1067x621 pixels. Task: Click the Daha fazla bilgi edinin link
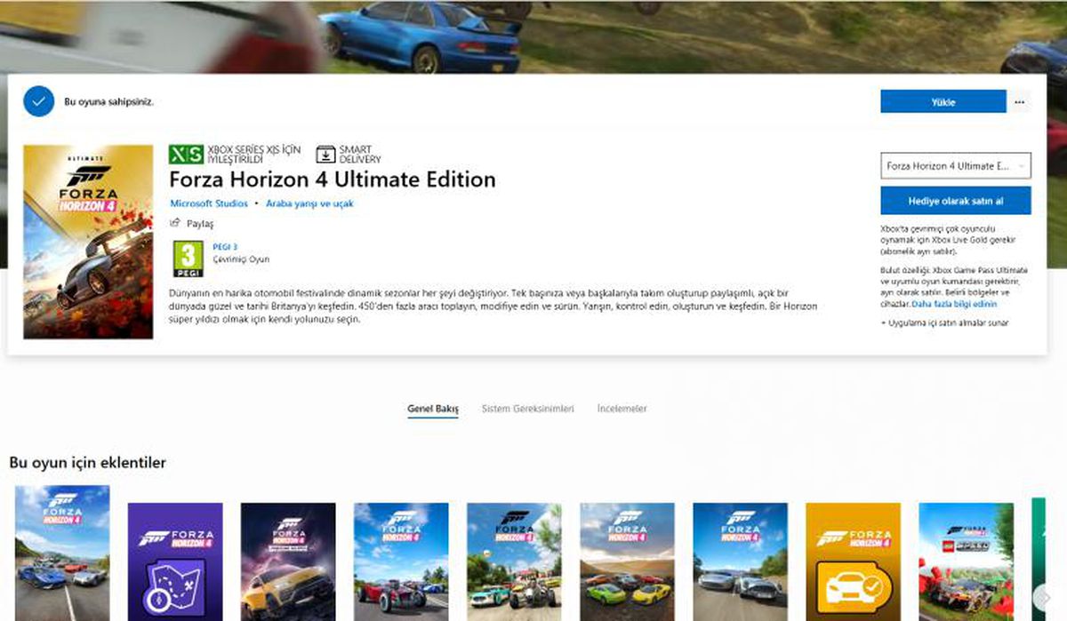click(x=954, y=304)
